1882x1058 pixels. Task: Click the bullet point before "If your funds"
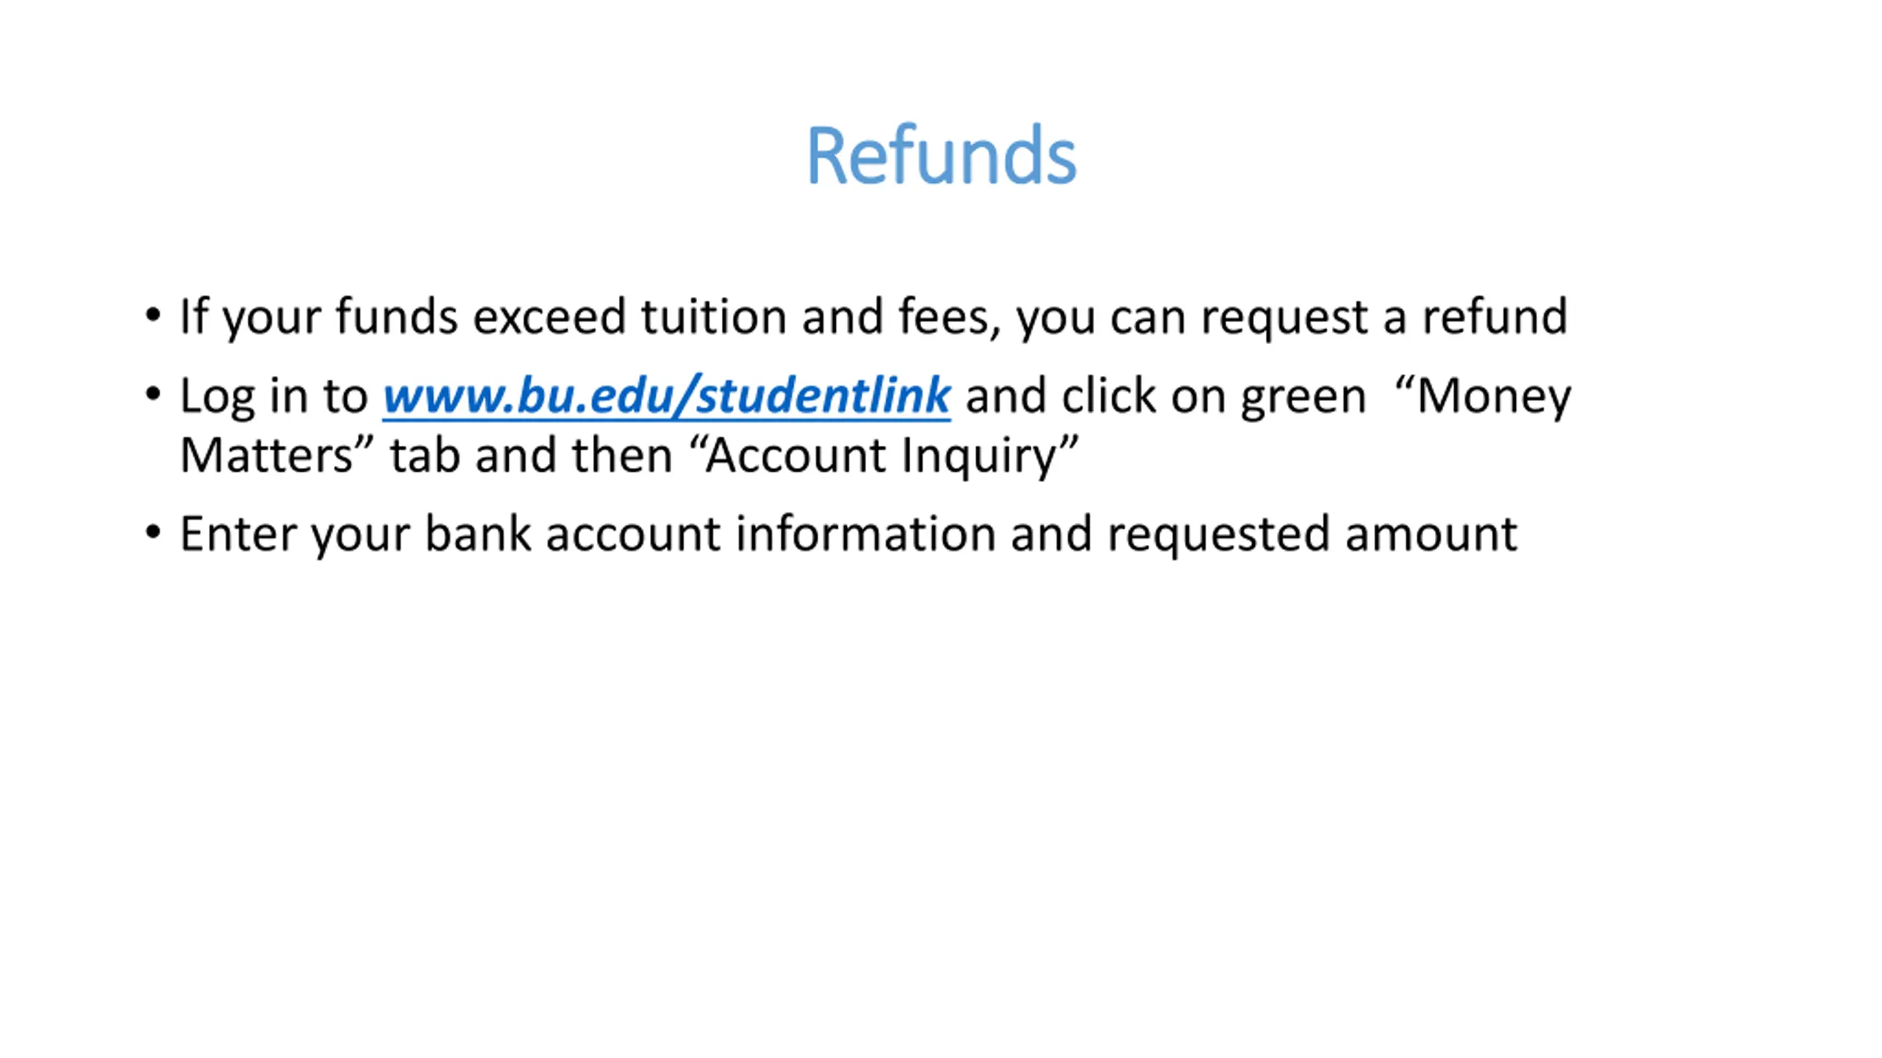point(153,316)
